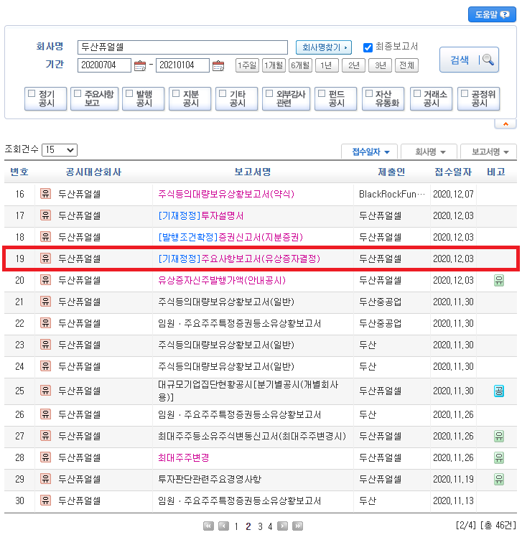Click submitter BlackRockFun… in row 16
Image resolution: width=522 pixels, height=535 pixels.
[391, 194]
